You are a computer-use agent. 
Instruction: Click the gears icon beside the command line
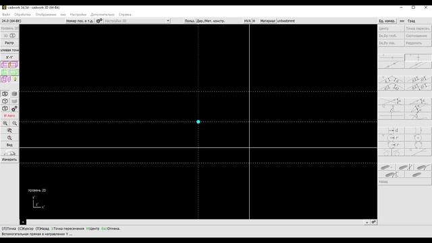tap(373, 222)
